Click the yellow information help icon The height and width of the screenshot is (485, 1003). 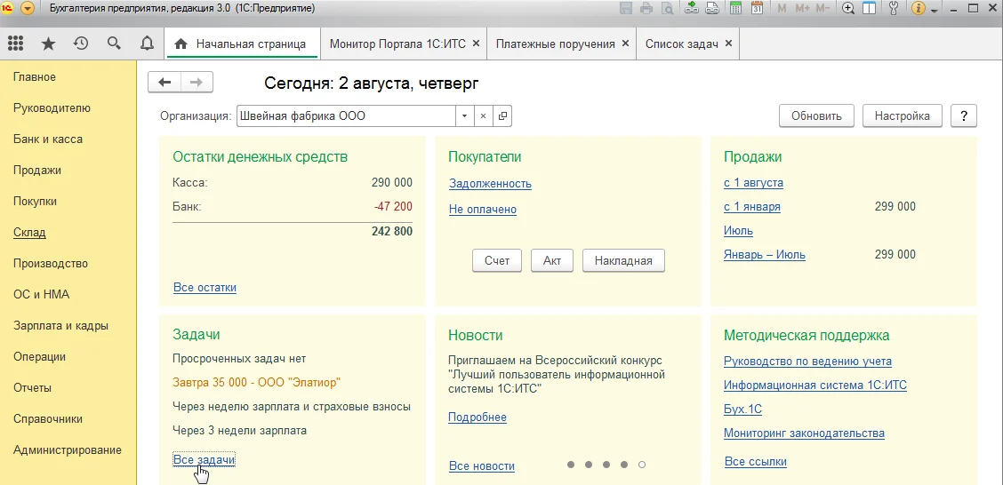click(919, 8)
